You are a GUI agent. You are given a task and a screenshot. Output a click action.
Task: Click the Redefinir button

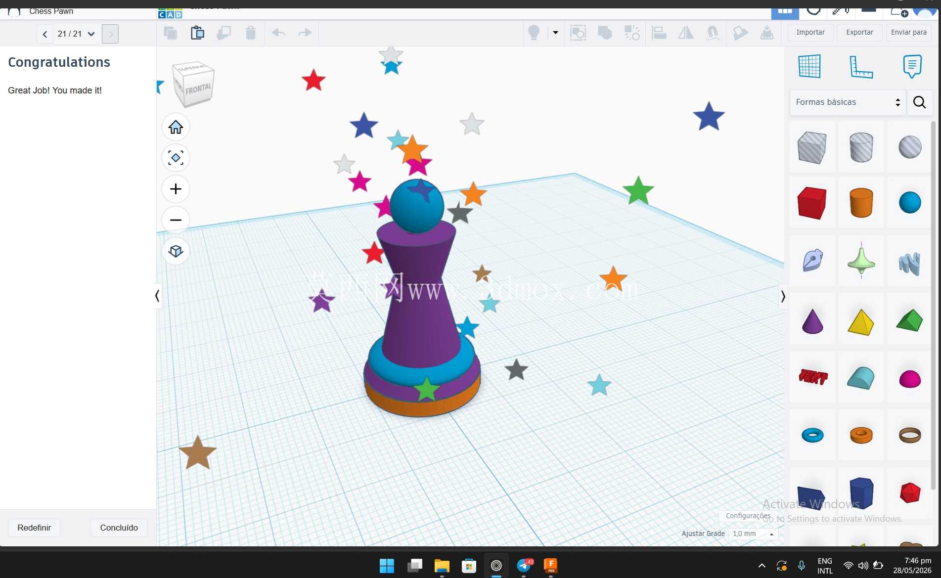[x=34, y=528]
